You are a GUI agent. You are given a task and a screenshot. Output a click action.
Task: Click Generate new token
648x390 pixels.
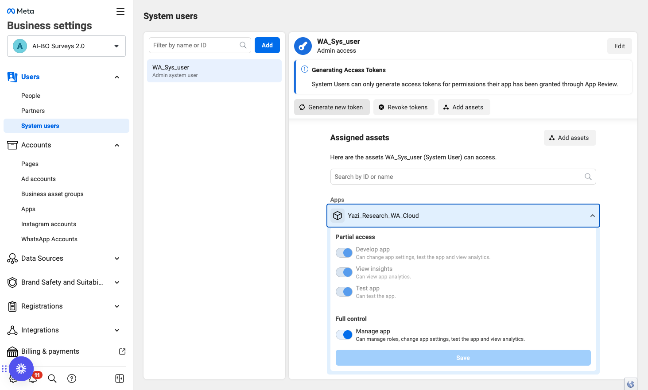point(332,107)
